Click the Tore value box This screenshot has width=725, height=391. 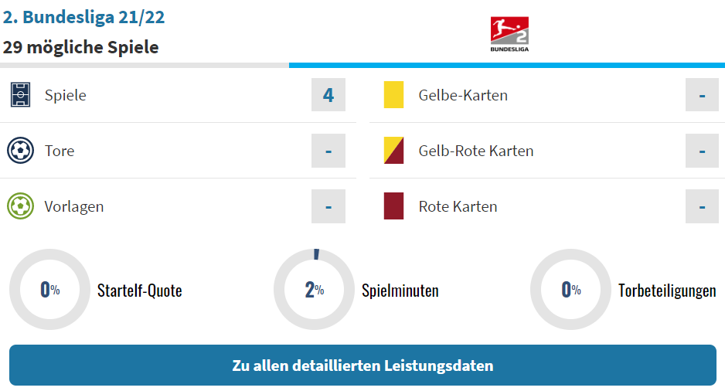[x=328, y=151]
